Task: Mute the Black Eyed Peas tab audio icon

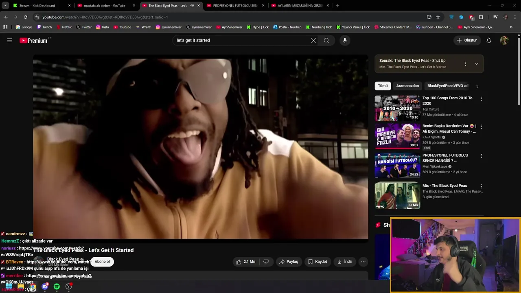Action: [x=192, y=6]
